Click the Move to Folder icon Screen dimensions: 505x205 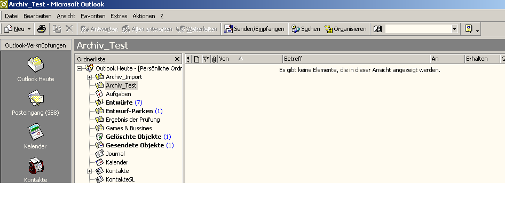pyautogui.click(x=57, y=29)
